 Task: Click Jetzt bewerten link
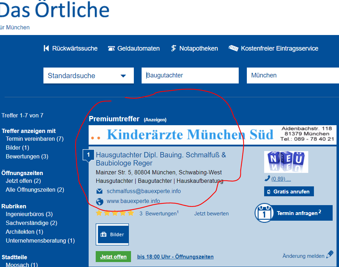pyautogui.click(x=212, y=214)
